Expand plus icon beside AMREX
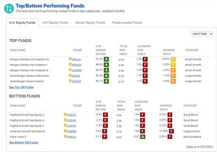 [65, 131]
